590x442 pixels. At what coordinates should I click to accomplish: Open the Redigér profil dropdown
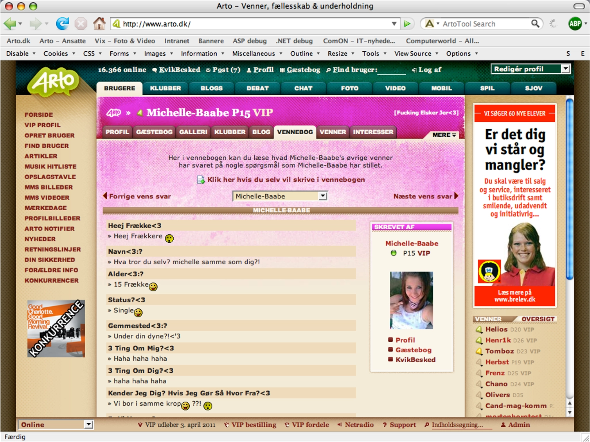531,69
